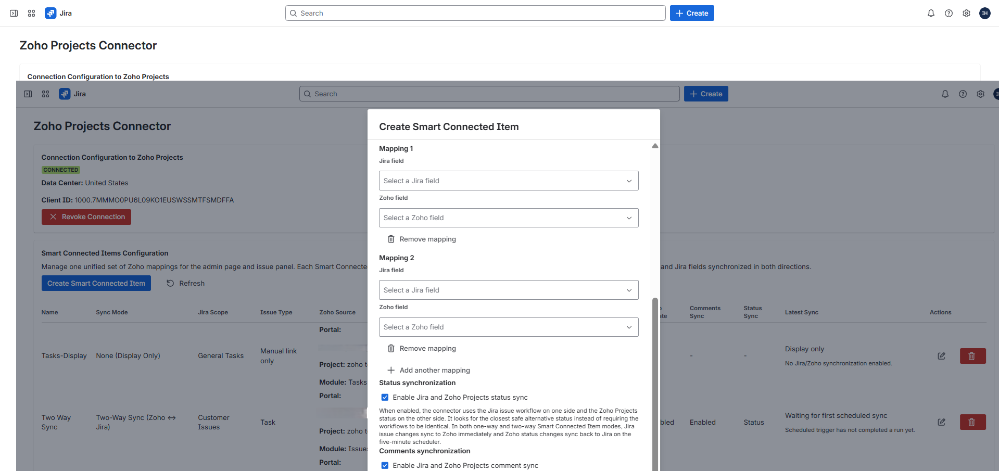The image size is (999, 471).
Task: Toggle the sidebar panel icon
Action: 14,13
